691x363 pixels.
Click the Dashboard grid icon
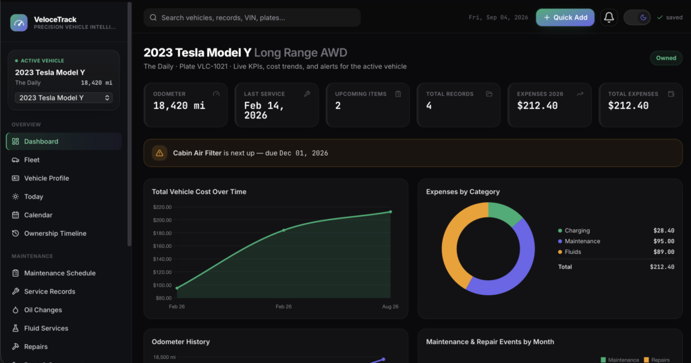coord(16,141)
